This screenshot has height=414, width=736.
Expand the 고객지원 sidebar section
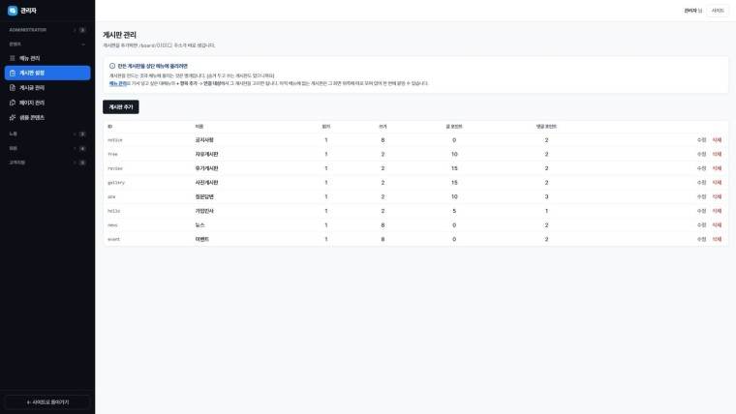pos(47,163)
